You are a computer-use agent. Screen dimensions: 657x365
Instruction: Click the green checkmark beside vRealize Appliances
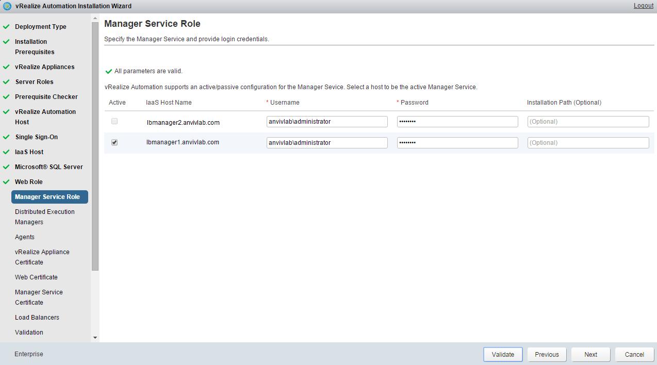pyautogui.click(x=6, y=67)
